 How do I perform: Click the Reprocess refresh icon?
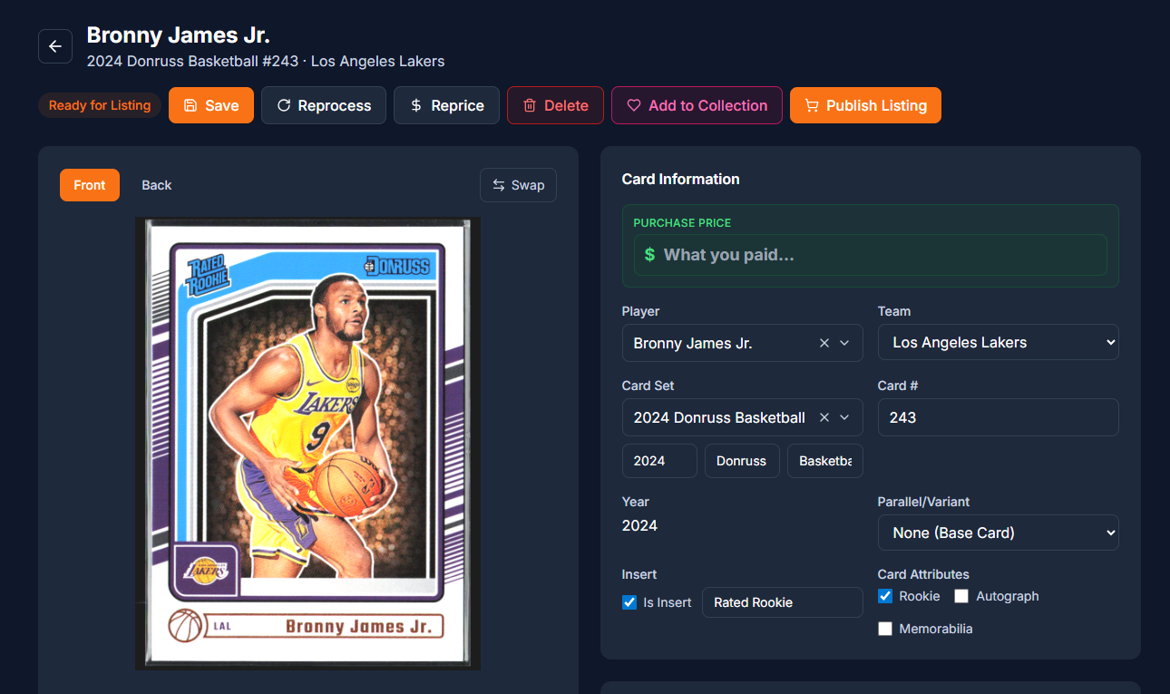(284, 105)
